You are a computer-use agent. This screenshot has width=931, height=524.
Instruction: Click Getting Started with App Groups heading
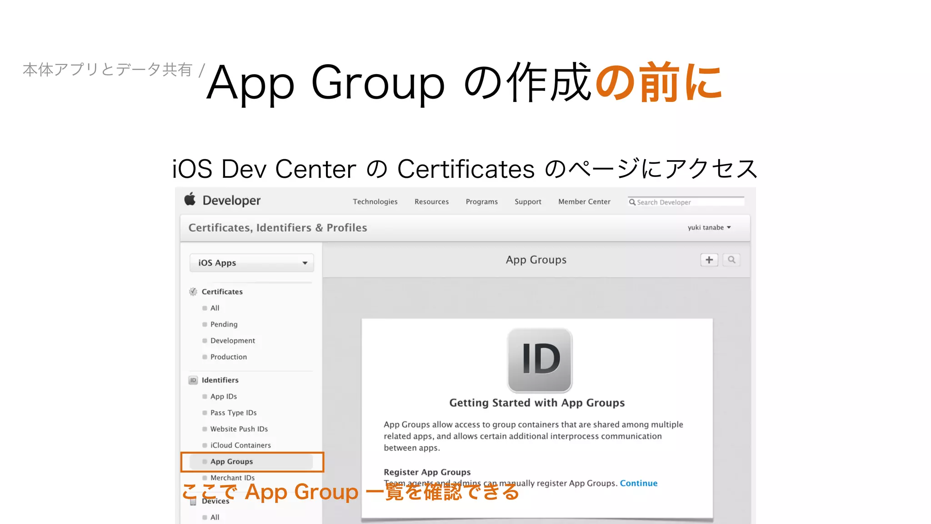537,403
